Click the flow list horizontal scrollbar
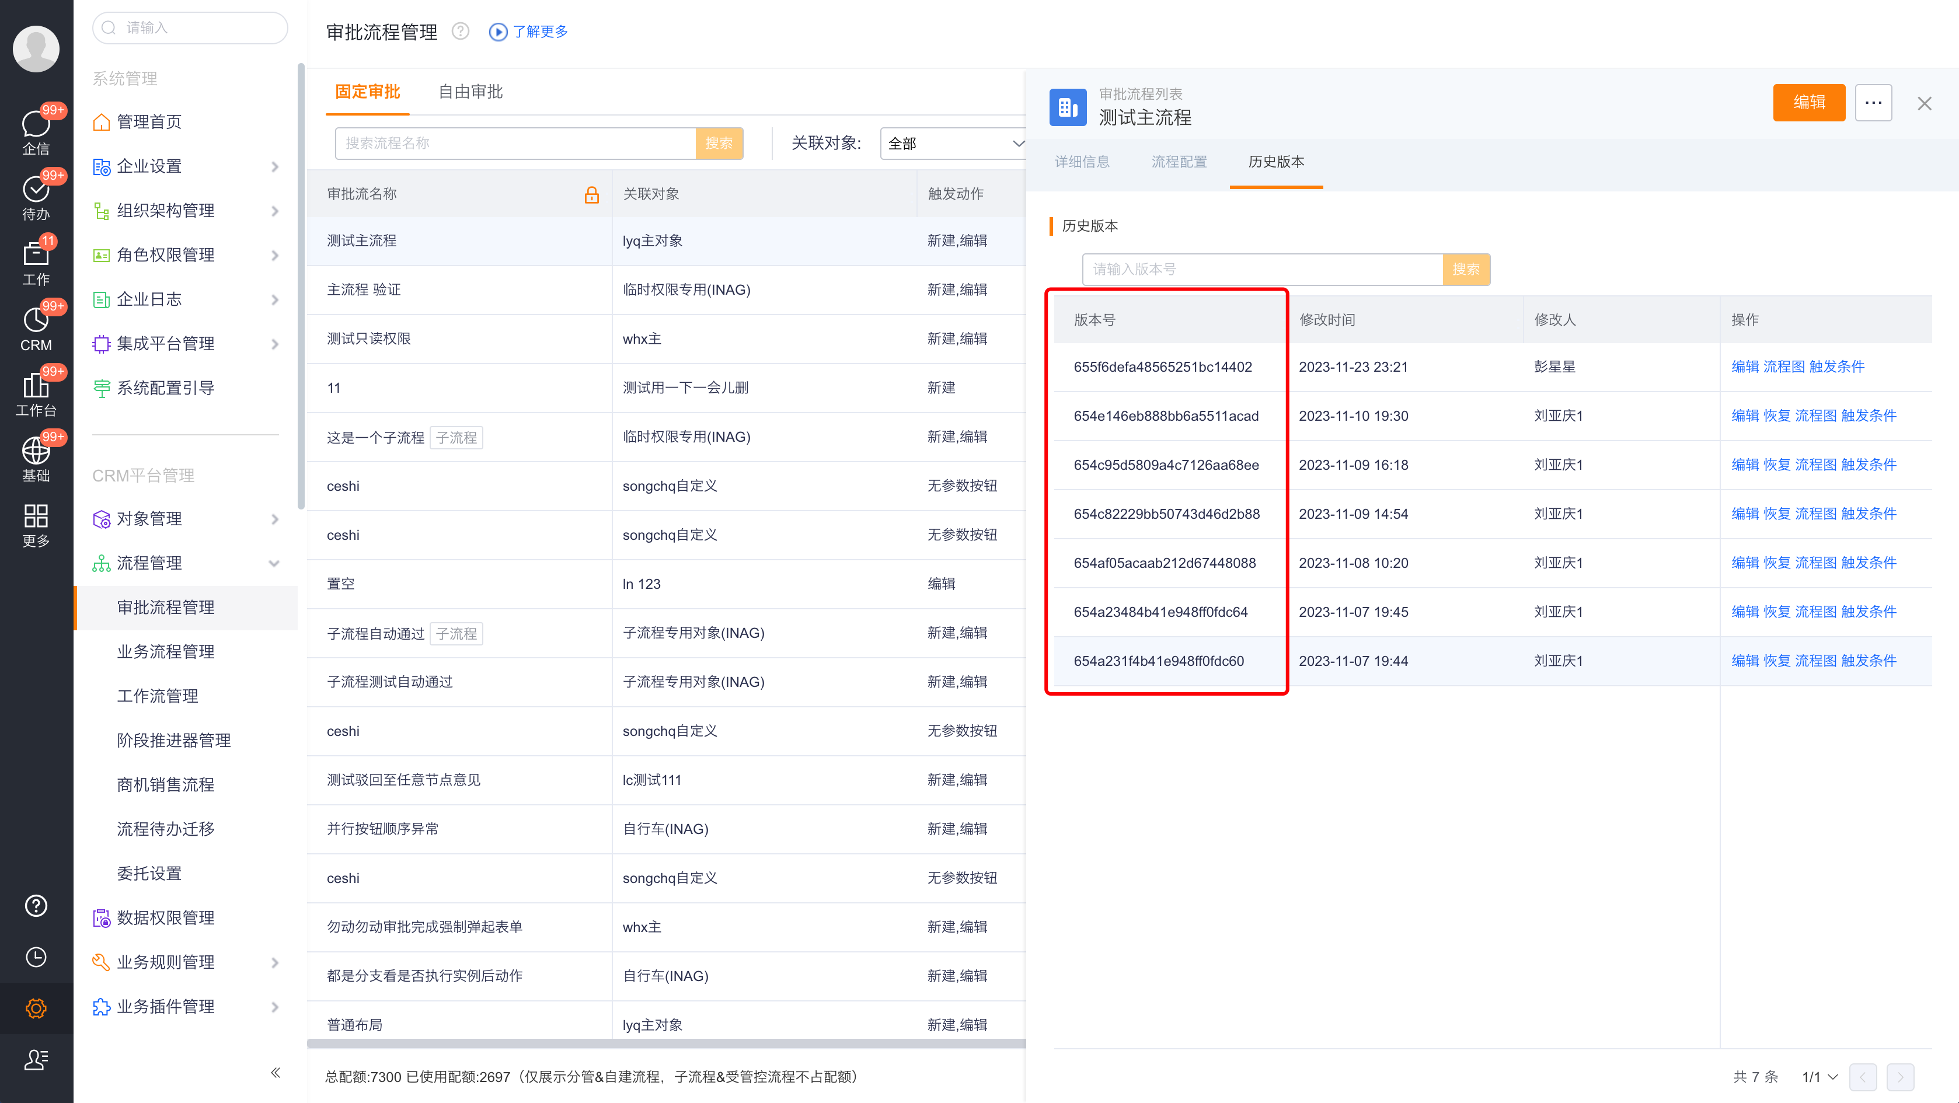Viewport: 1959px width, 1103px height. tap(666, 1043)
